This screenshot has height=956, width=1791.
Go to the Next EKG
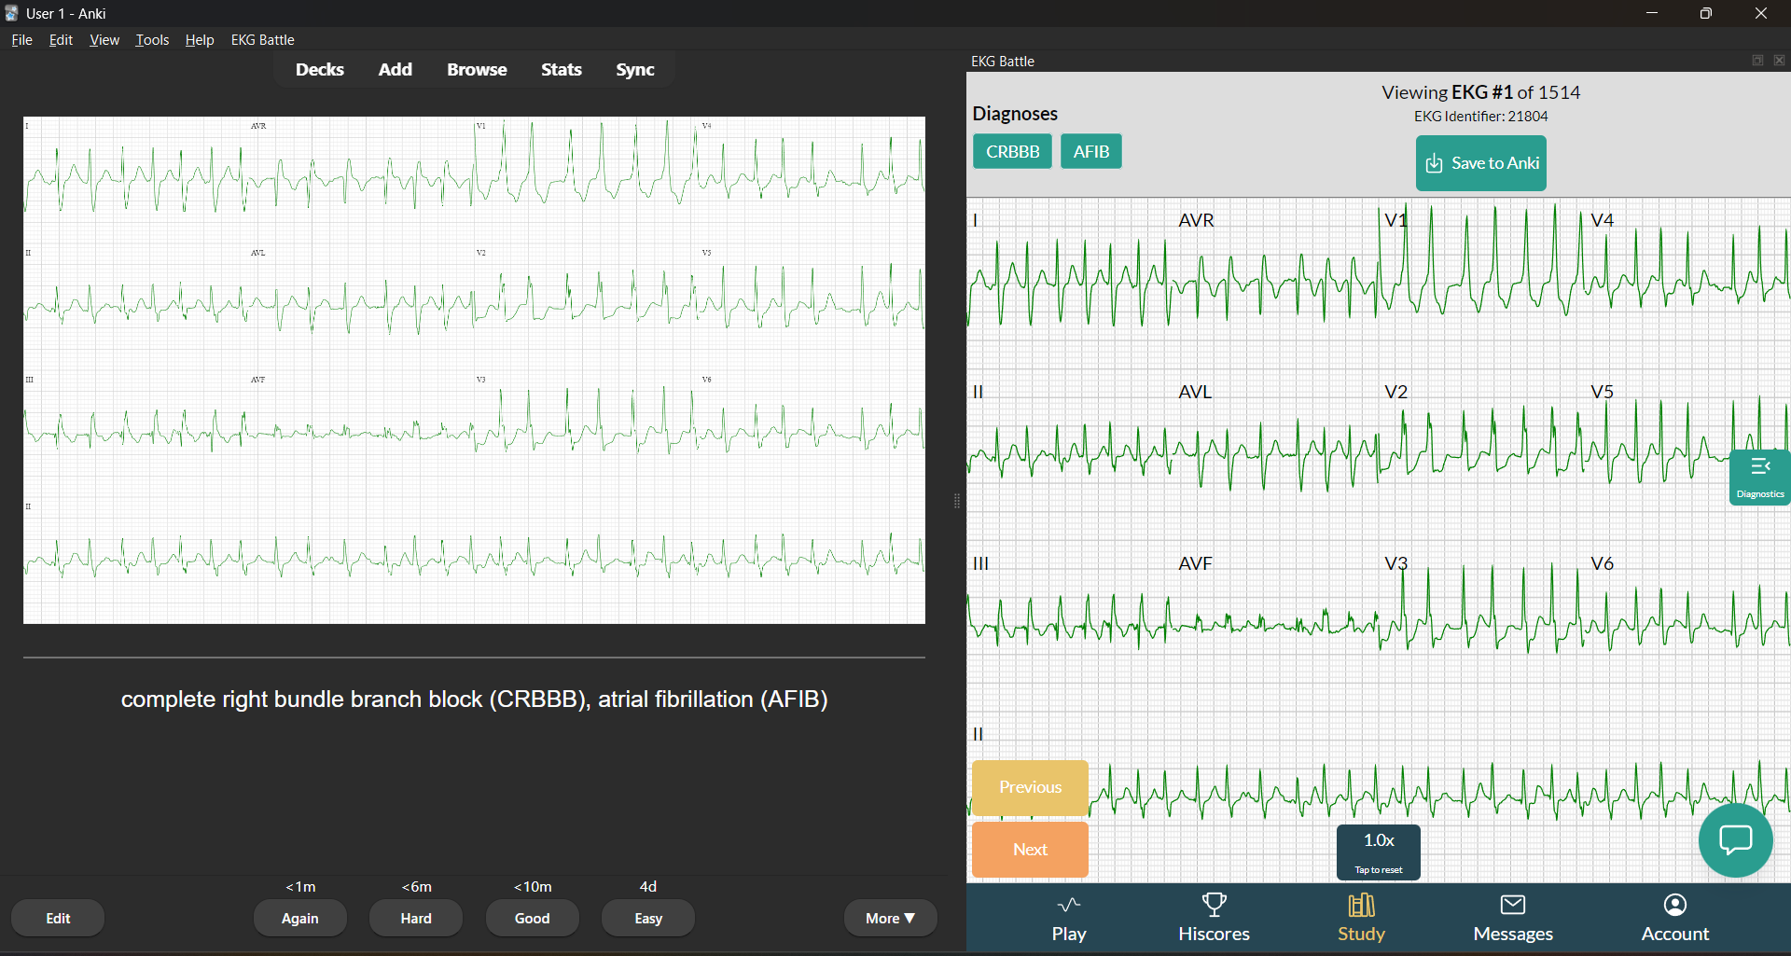(x=1030, y=850)
